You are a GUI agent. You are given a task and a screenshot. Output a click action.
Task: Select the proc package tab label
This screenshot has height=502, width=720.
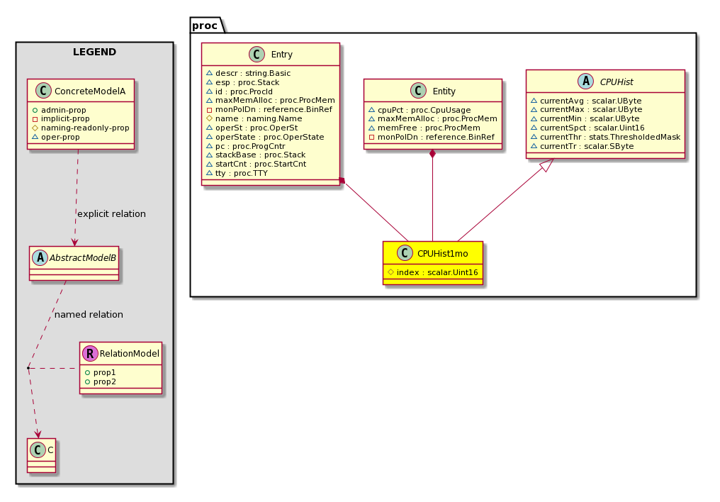(x=205, y=26)
